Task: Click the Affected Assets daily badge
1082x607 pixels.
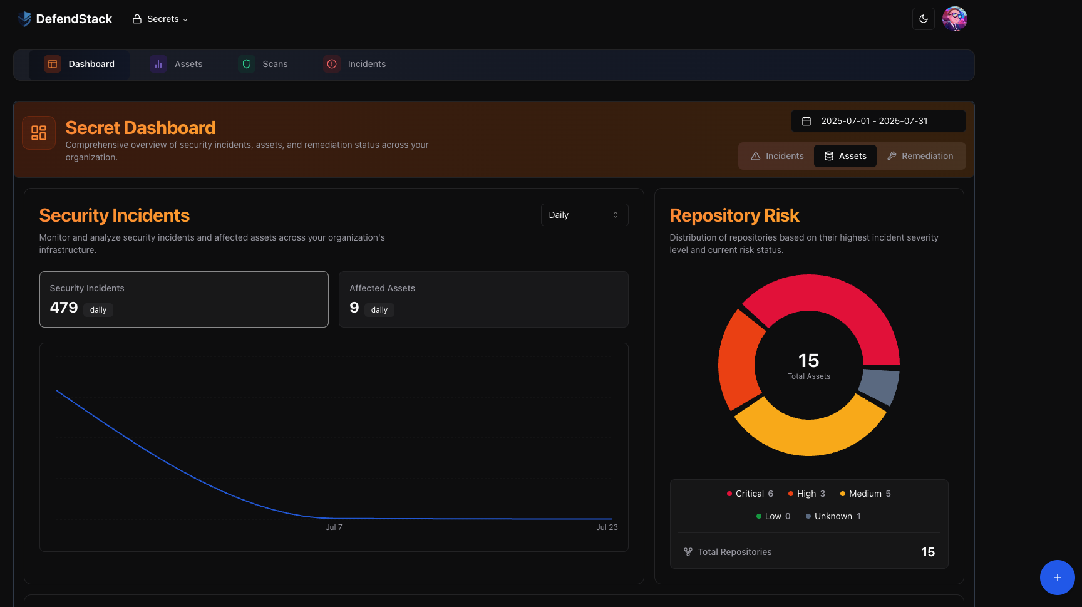Action: click(x=379, y=309)
